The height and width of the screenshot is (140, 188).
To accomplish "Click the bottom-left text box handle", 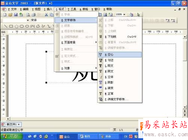I will (x=46, y=83).
